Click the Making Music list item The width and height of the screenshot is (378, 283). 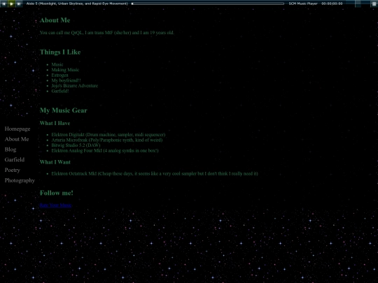pyautogui.click(x=65, y=70)
